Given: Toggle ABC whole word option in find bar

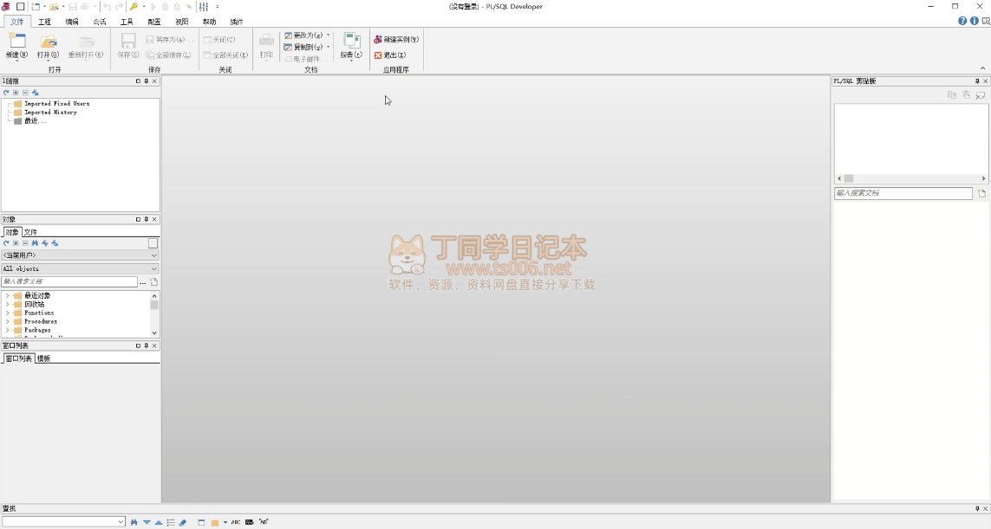Looking at the screenshot, I should tap(236, 522).
